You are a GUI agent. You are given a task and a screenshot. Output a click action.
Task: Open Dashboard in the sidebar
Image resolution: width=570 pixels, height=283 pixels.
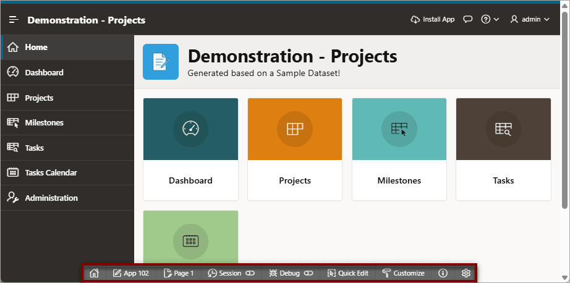pos(67,72)
